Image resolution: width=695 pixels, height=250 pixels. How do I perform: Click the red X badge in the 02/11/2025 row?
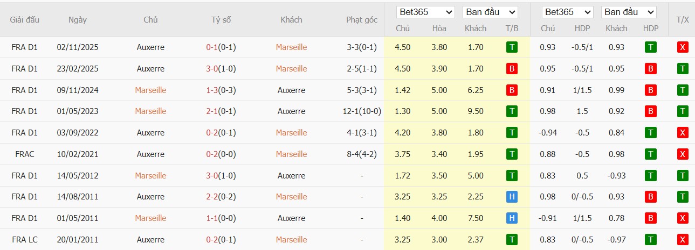[x=683, y=47]
